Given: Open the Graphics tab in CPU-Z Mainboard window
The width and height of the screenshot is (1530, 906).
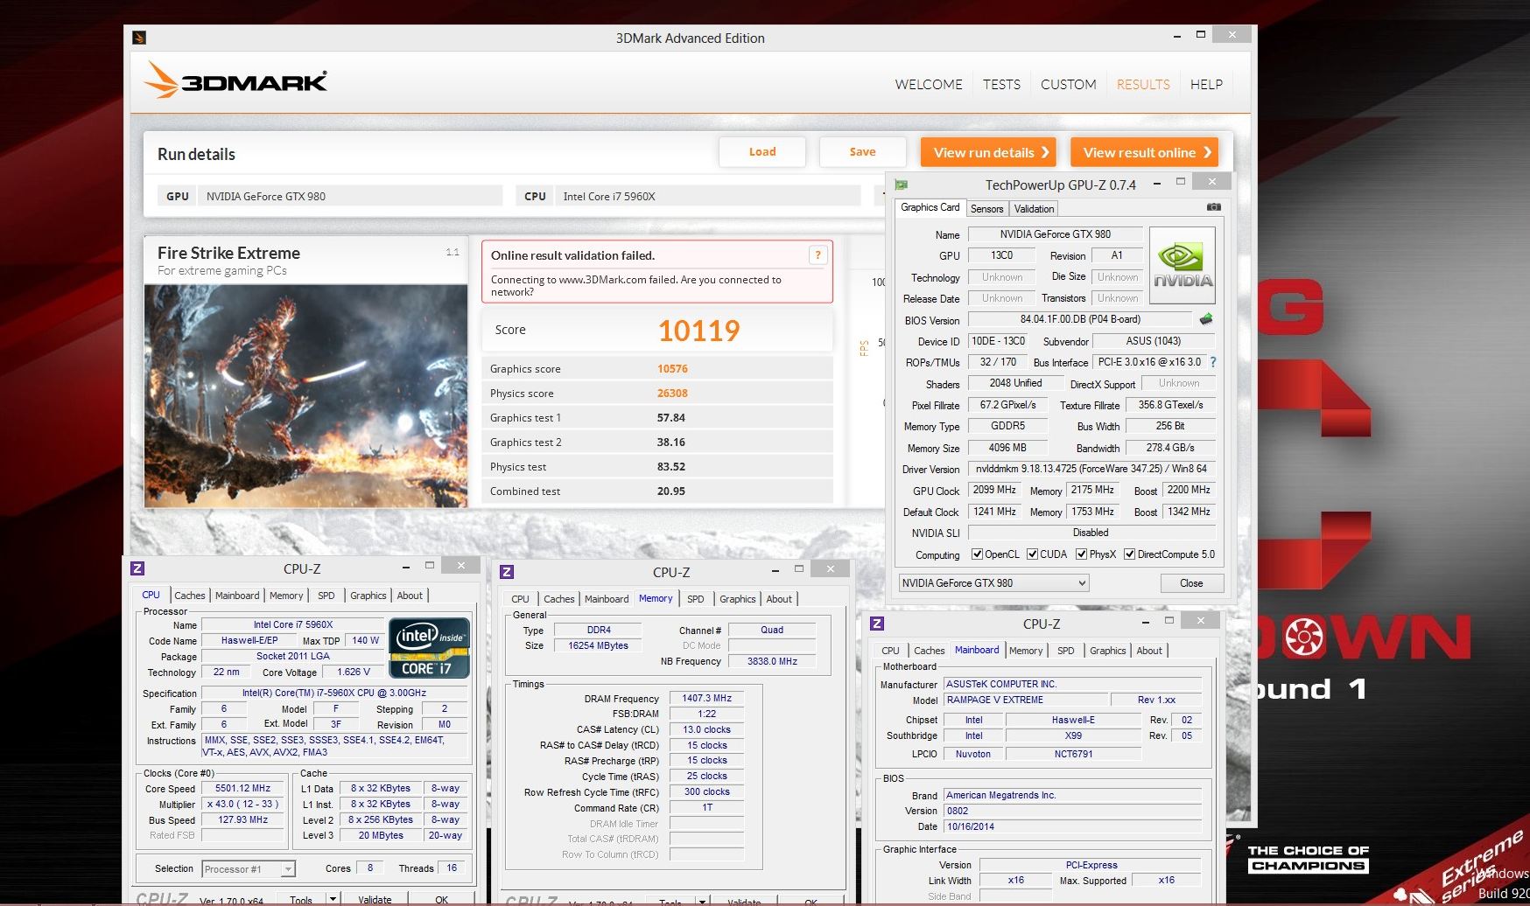Looking at the screenshot, I should pos(1107,651).
